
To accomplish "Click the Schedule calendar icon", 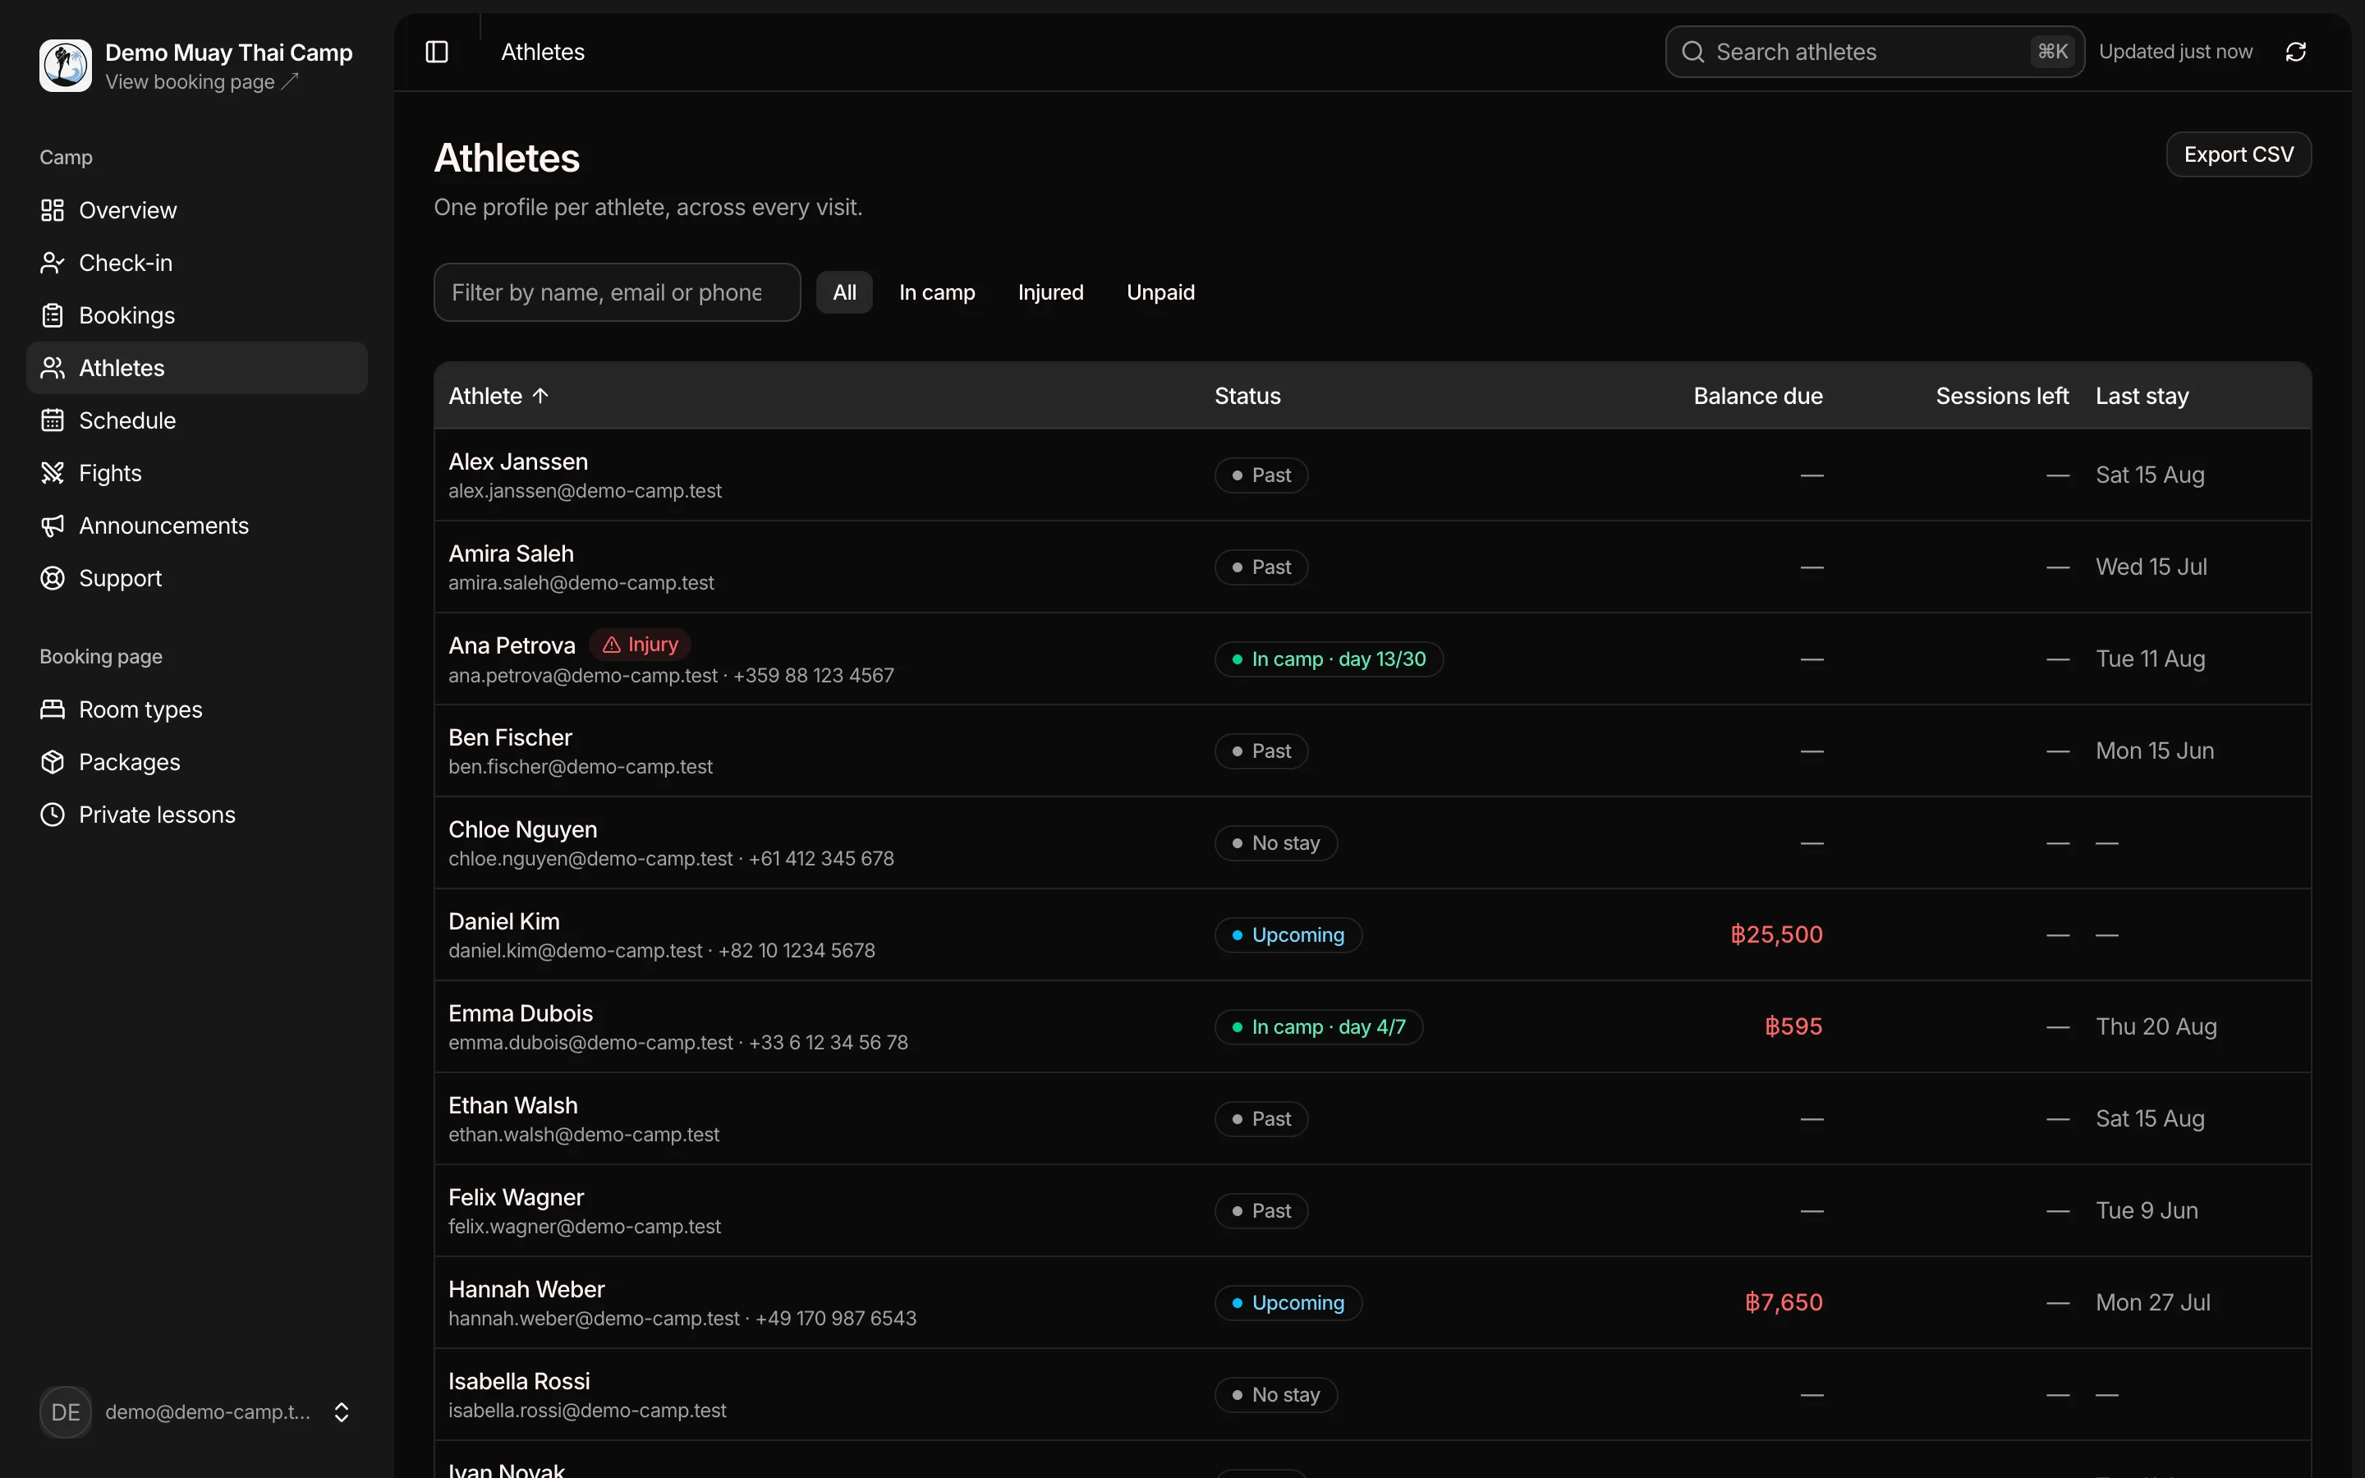I will [x=53, y=420].
